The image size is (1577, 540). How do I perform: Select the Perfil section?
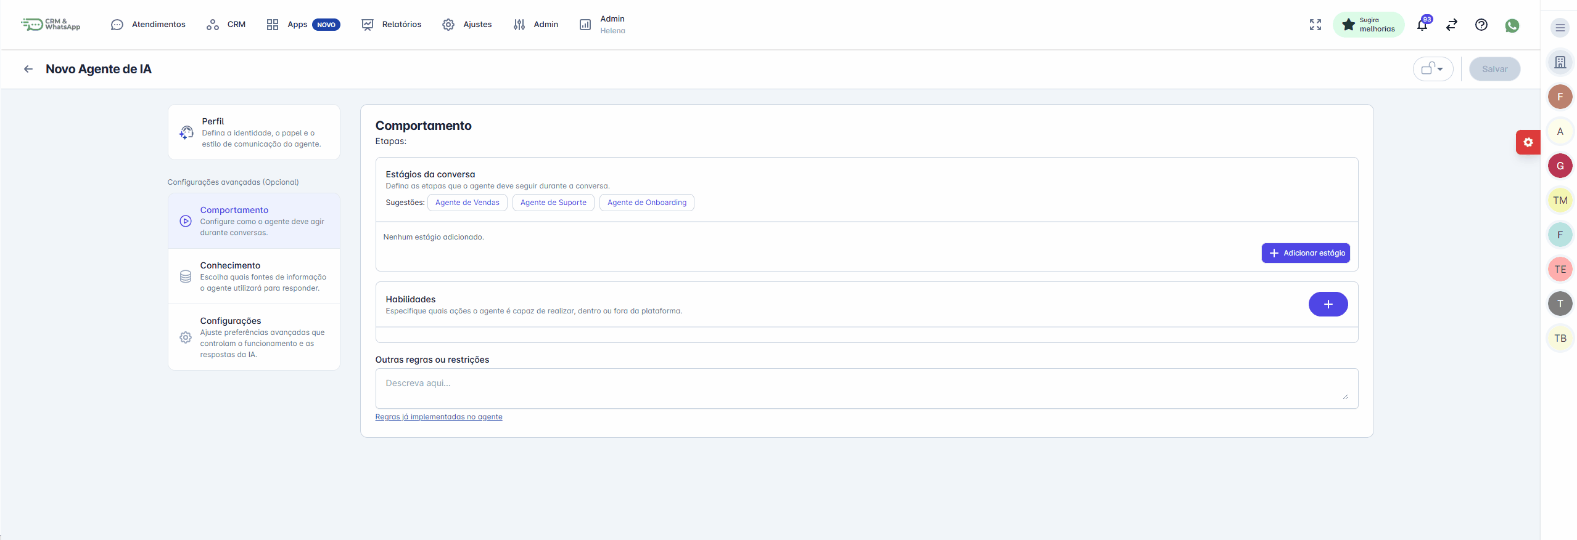[254, 132]
